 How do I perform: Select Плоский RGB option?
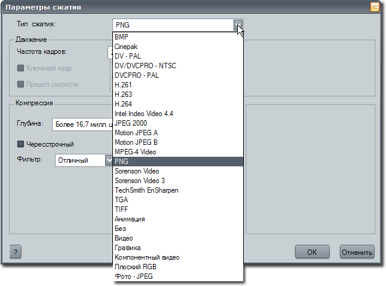pos(134,267)
